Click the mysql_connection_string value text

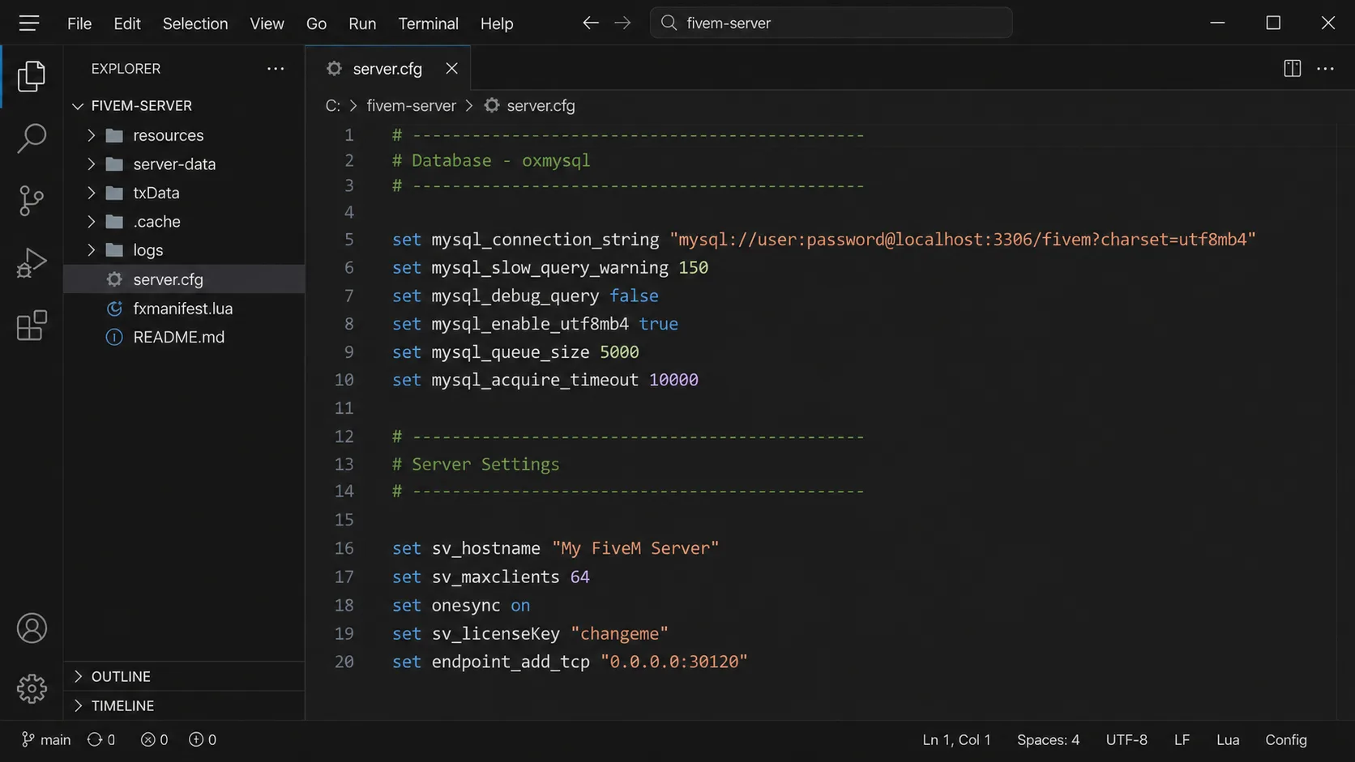963,240
